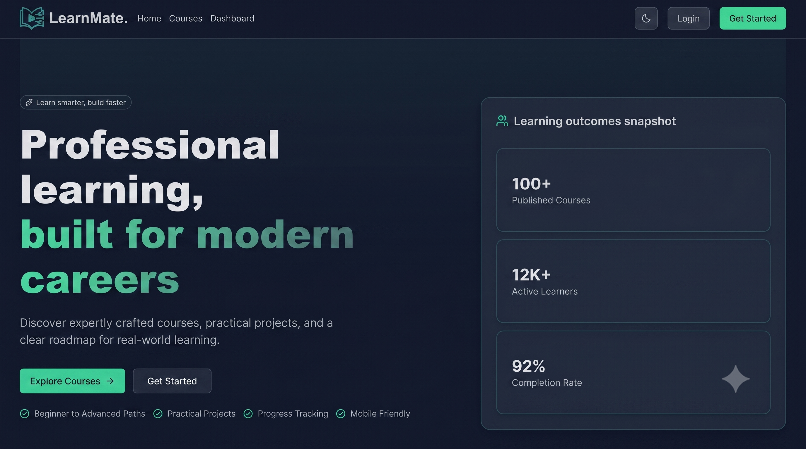Screen dimensions: 806x449
Task: Click the 92% value in the stats panel
Action: pos(528,366)
